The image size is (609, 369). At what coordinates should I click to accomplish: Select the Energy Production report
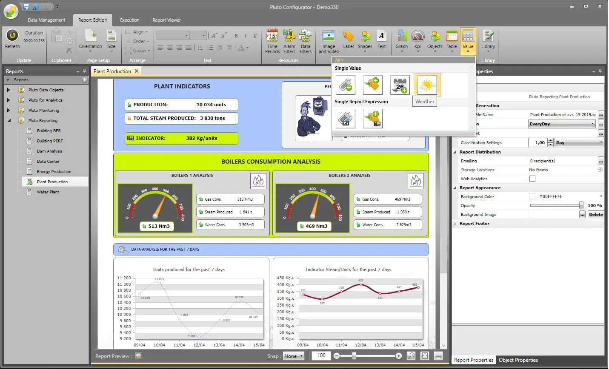point(54,172)
